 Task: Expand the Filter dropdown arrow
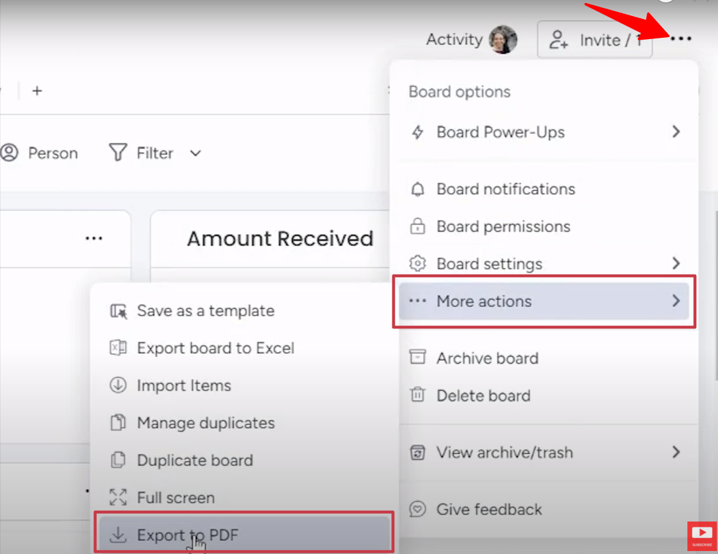point(196,154)
